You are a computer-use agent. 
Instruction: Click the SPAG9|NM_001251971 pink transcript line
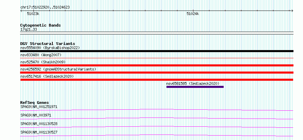pyautogui.click(x=157, y=110)
